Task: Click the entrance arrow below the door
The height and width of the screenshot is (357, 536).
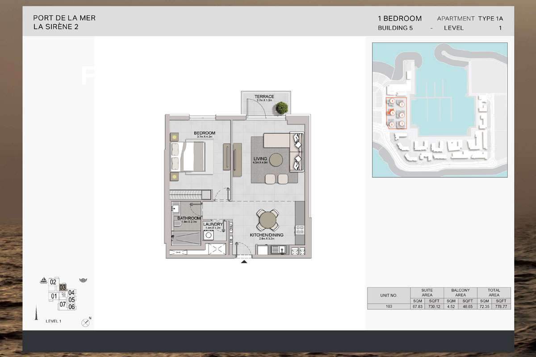Action: [x=244, y=262]
